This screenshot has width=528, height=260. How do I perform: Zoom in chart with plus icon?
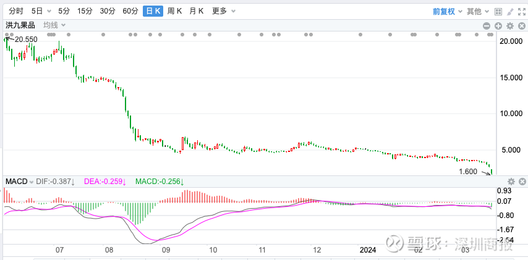pyautogui.click(x=498, y=25)
